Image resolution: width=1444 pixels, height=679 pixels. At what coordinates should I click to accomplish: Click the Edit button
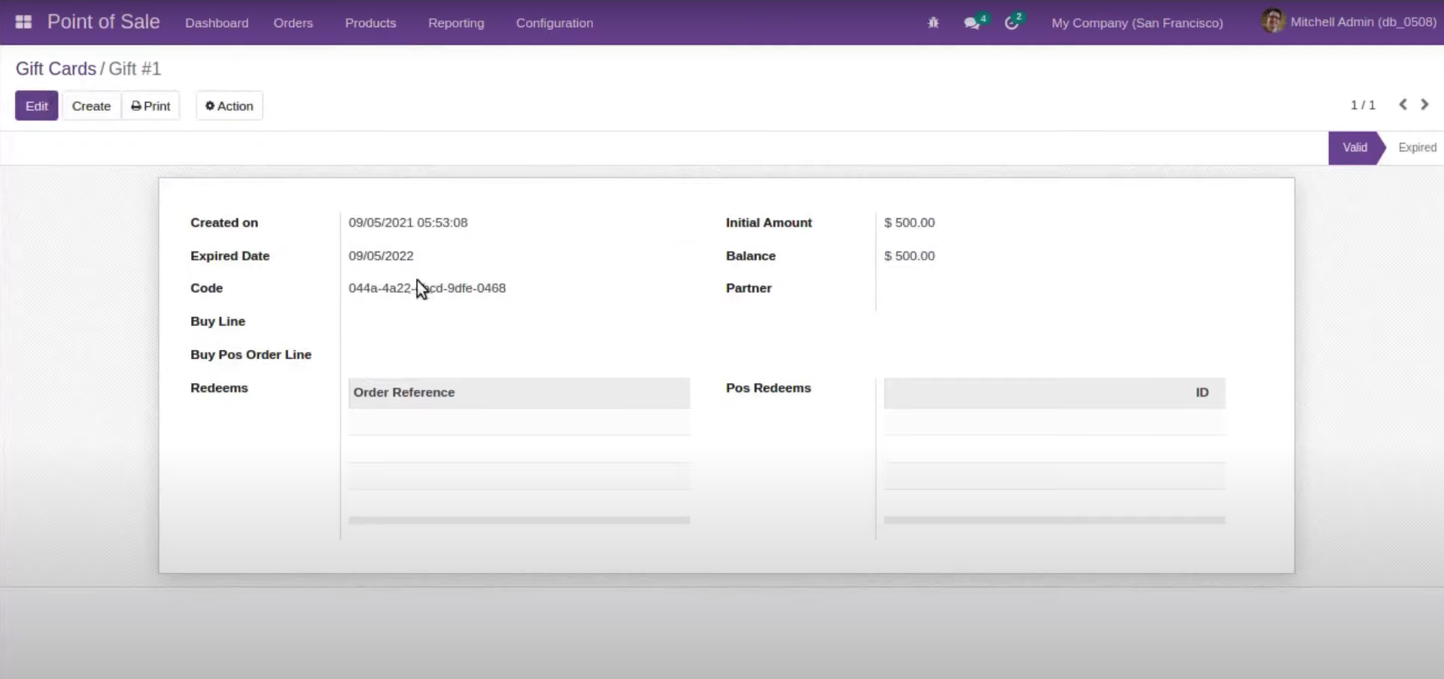[x=36, y=106]
